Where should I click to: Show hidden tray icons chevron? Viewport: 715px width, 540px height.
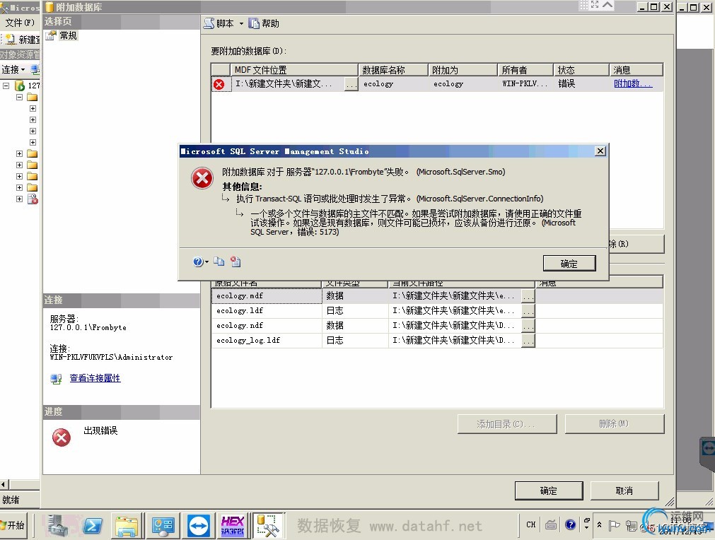[x=599, y=525]
